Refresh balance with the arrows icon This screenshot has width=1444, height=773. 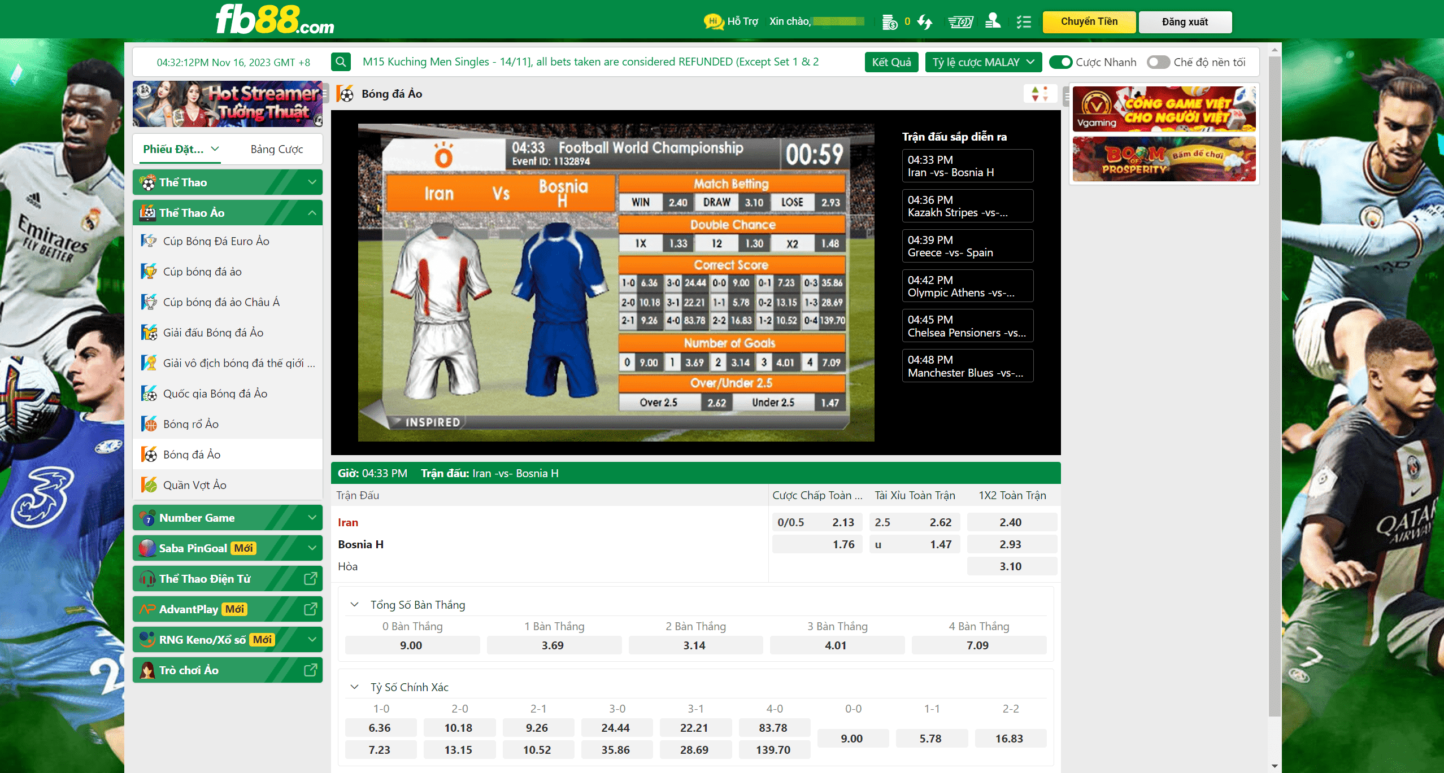click(x=925, y=22)
